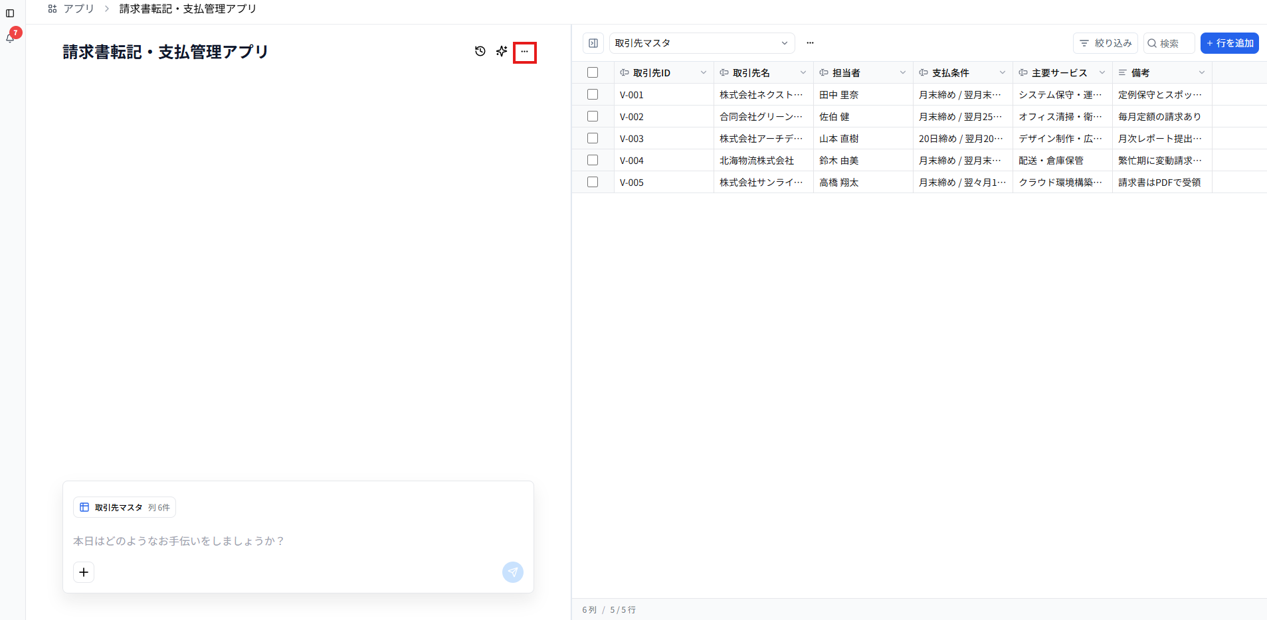Screen dimensions: 1267x620
Task: Check the V-002 row checkbox
Action: [593, 116]
